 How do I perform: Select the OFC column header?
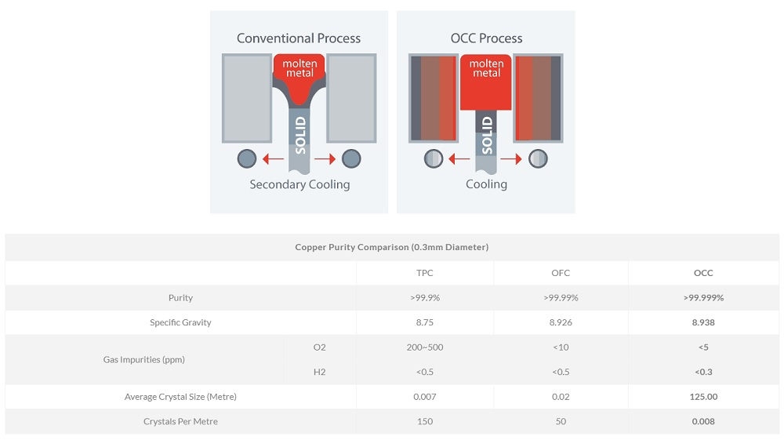point(561,273)
